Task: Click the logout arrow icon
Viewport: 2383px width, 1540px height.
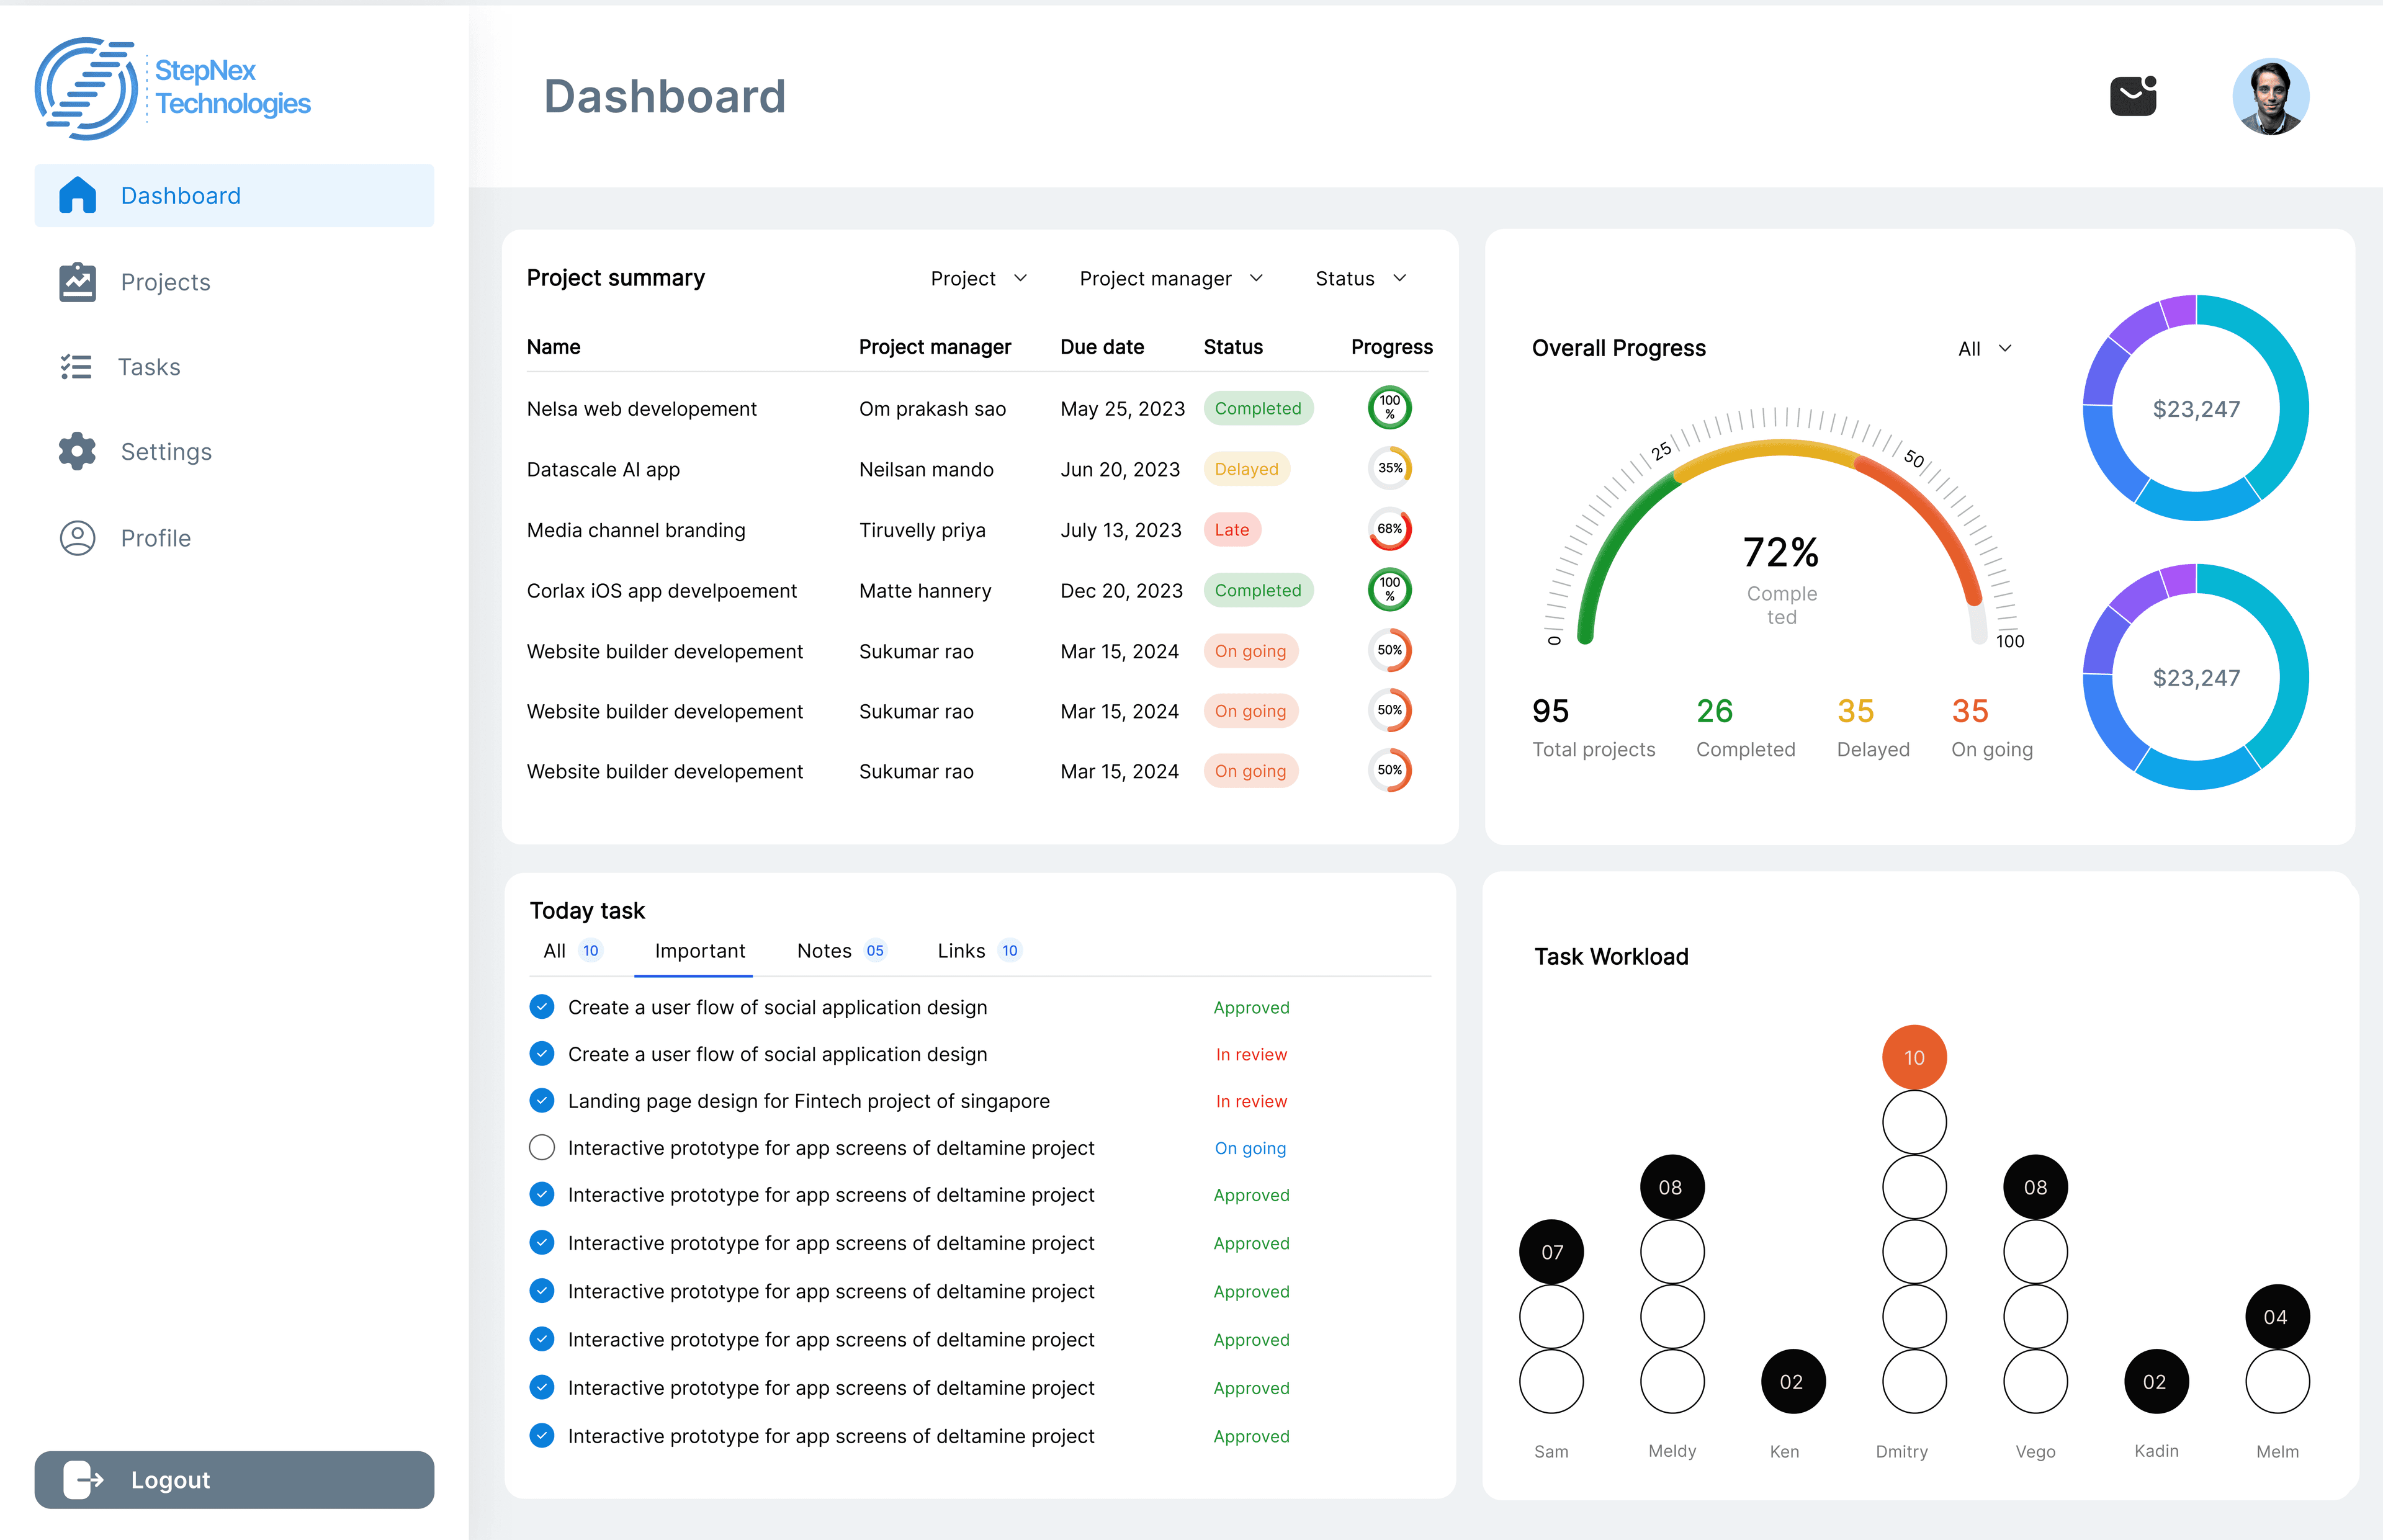Action: [83, 1479]
